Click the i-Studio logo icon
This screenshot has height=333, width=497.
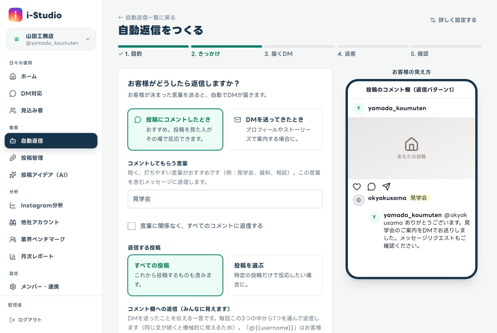[16, 15]
